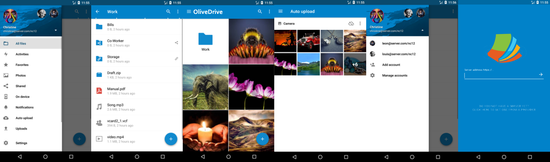
Task: Select the Shared entry in drawer
Action: (x=31, y=86)
